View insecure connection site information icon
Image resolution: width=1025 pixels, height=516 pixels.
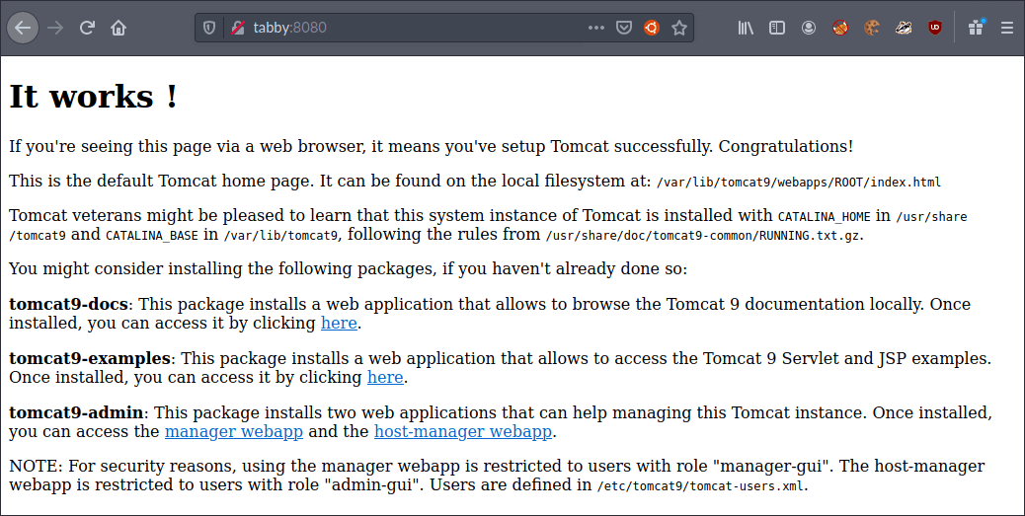point(238,28)
